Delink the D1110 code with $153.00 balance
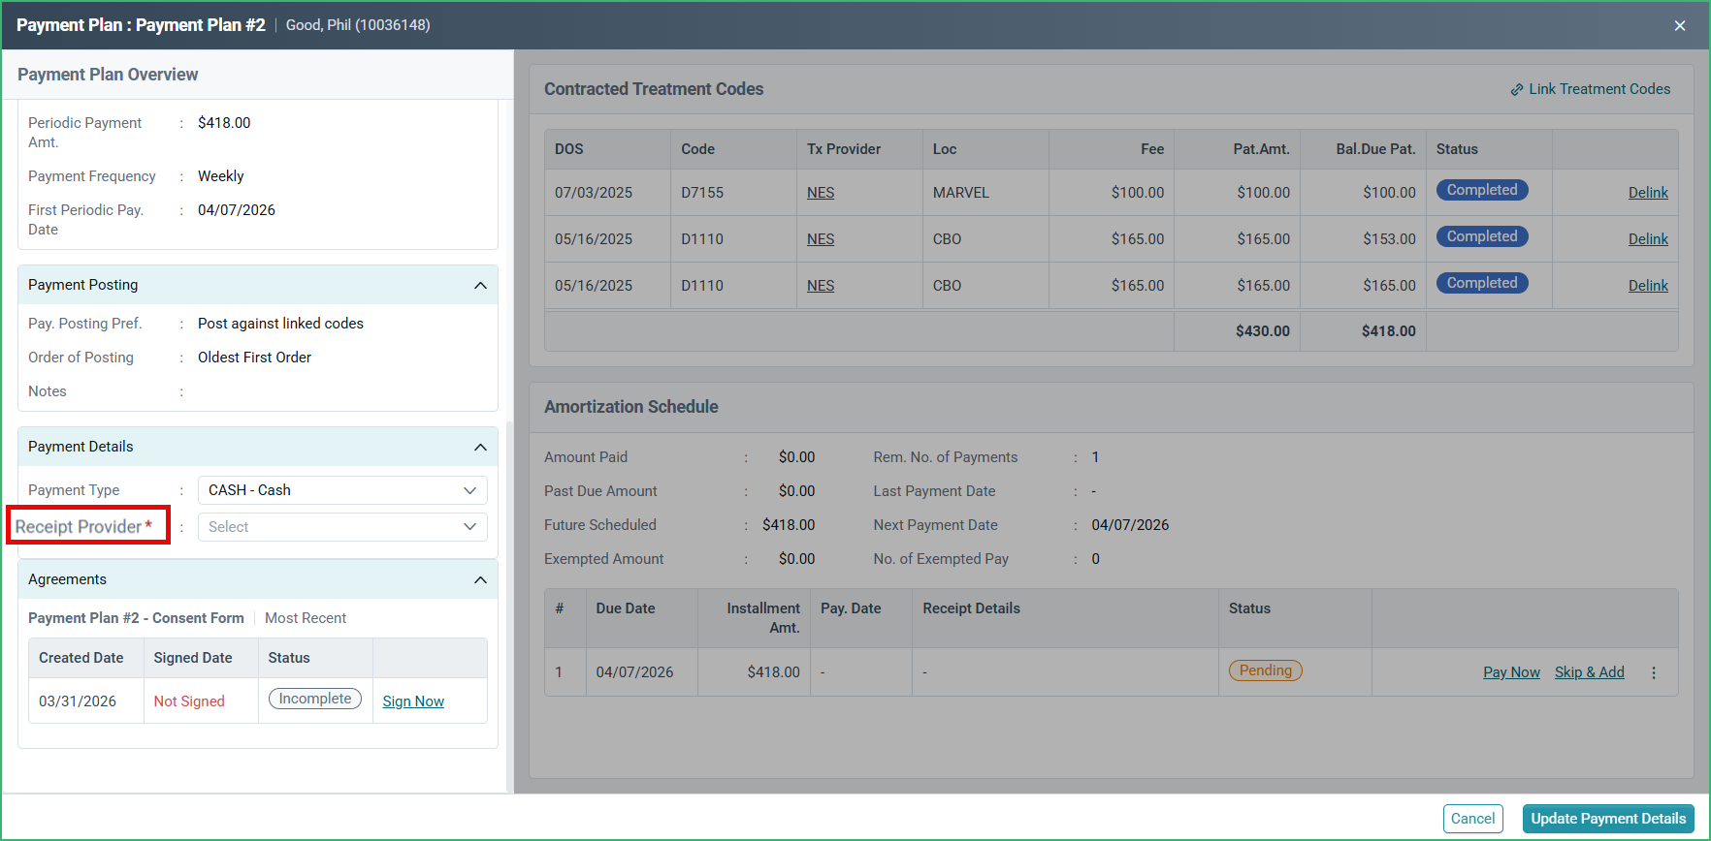The width and height of the screenshot is (1711, 841). coord(1648,239)
